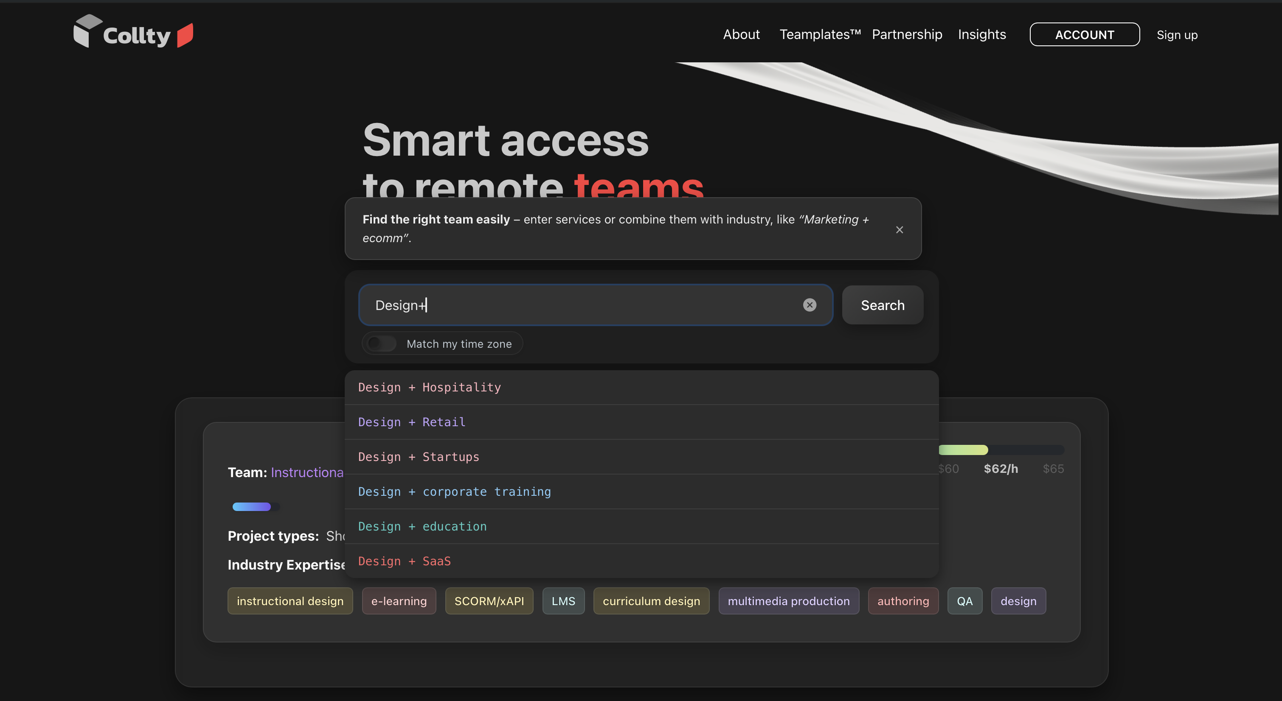Open the About page
The height and width of the screenshot is (701, 1282).
click(741, 34)
